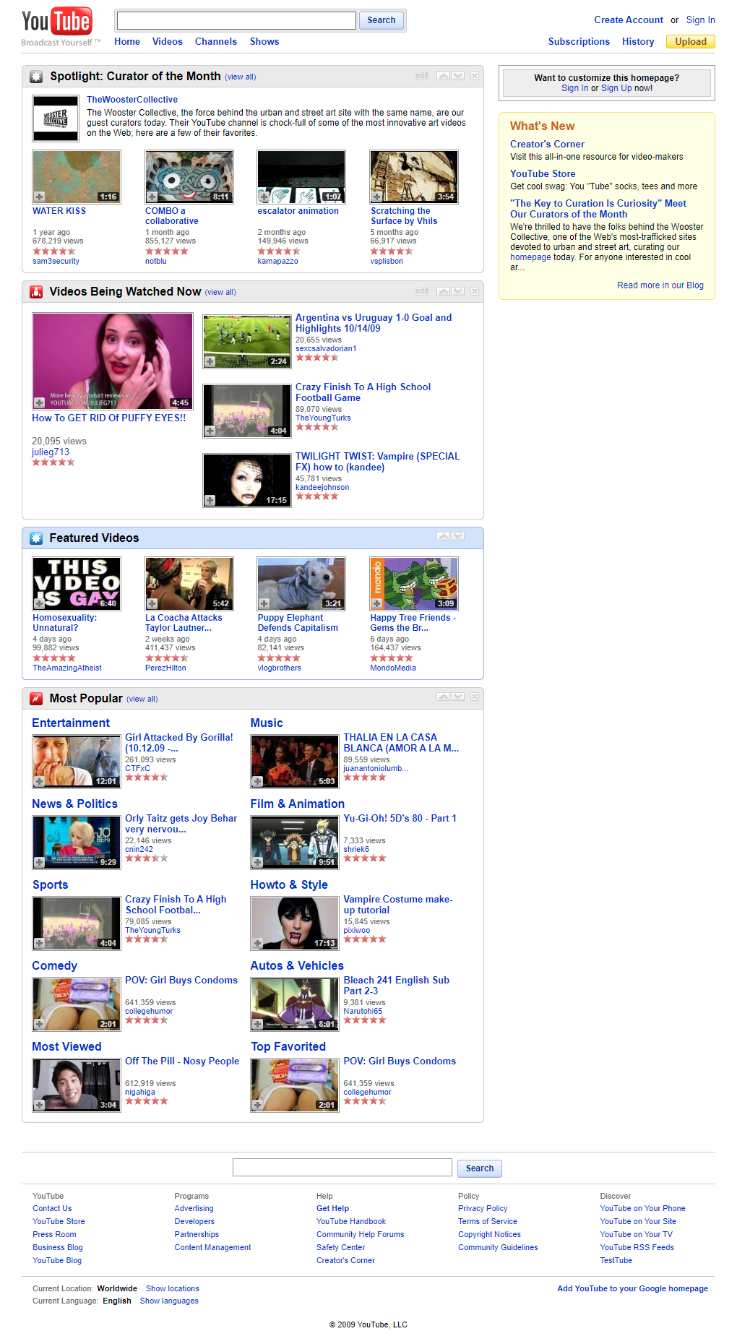Open the Home tab

pyautogui.click(x=127, y=42)
